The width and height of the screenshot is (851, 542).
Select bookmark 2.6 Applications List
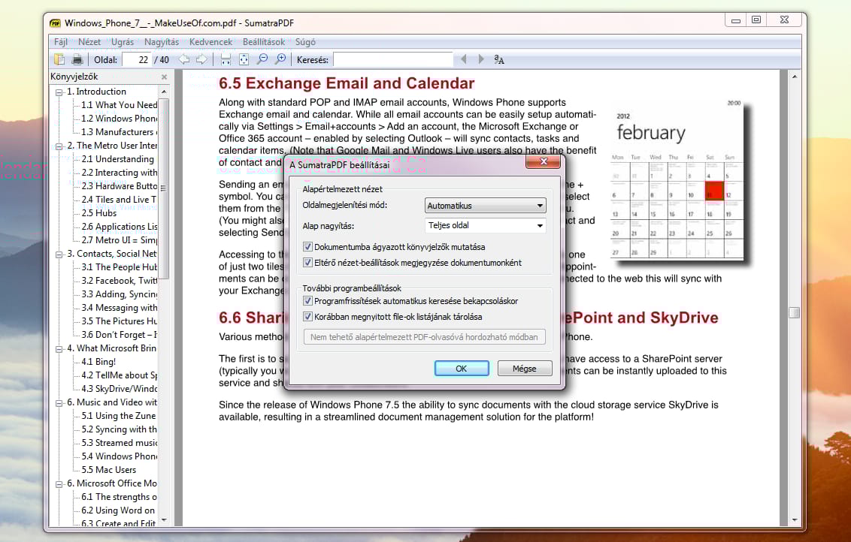[x=120, y=227]
